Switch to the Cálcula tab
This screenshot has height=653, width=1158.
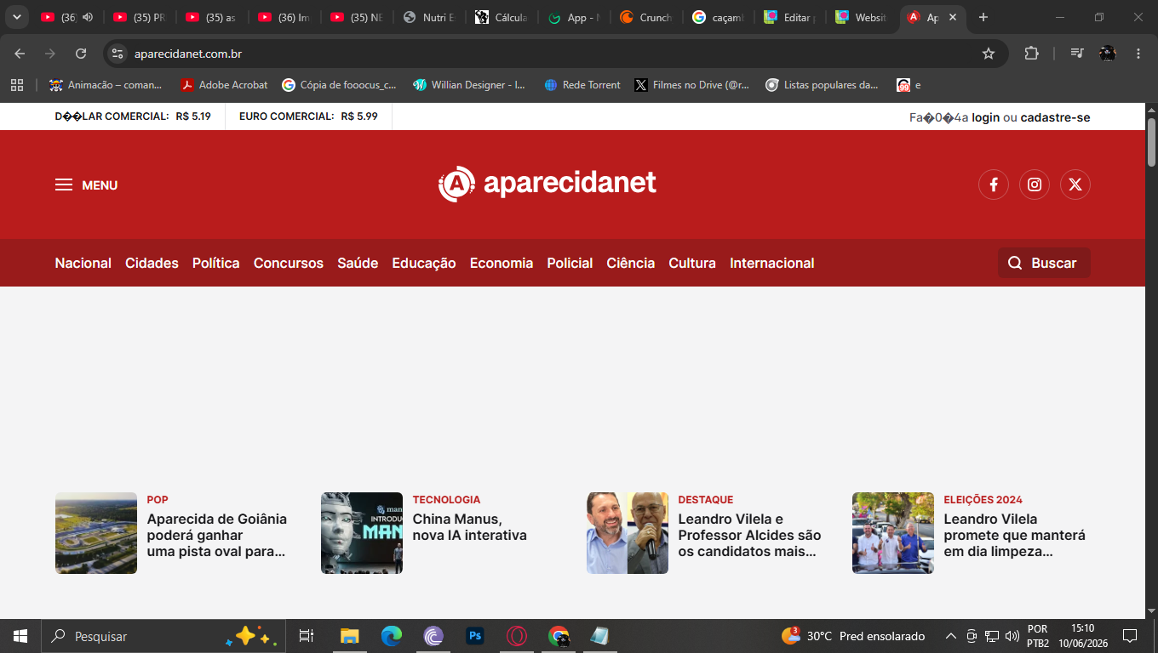click(x=503, y=17)
